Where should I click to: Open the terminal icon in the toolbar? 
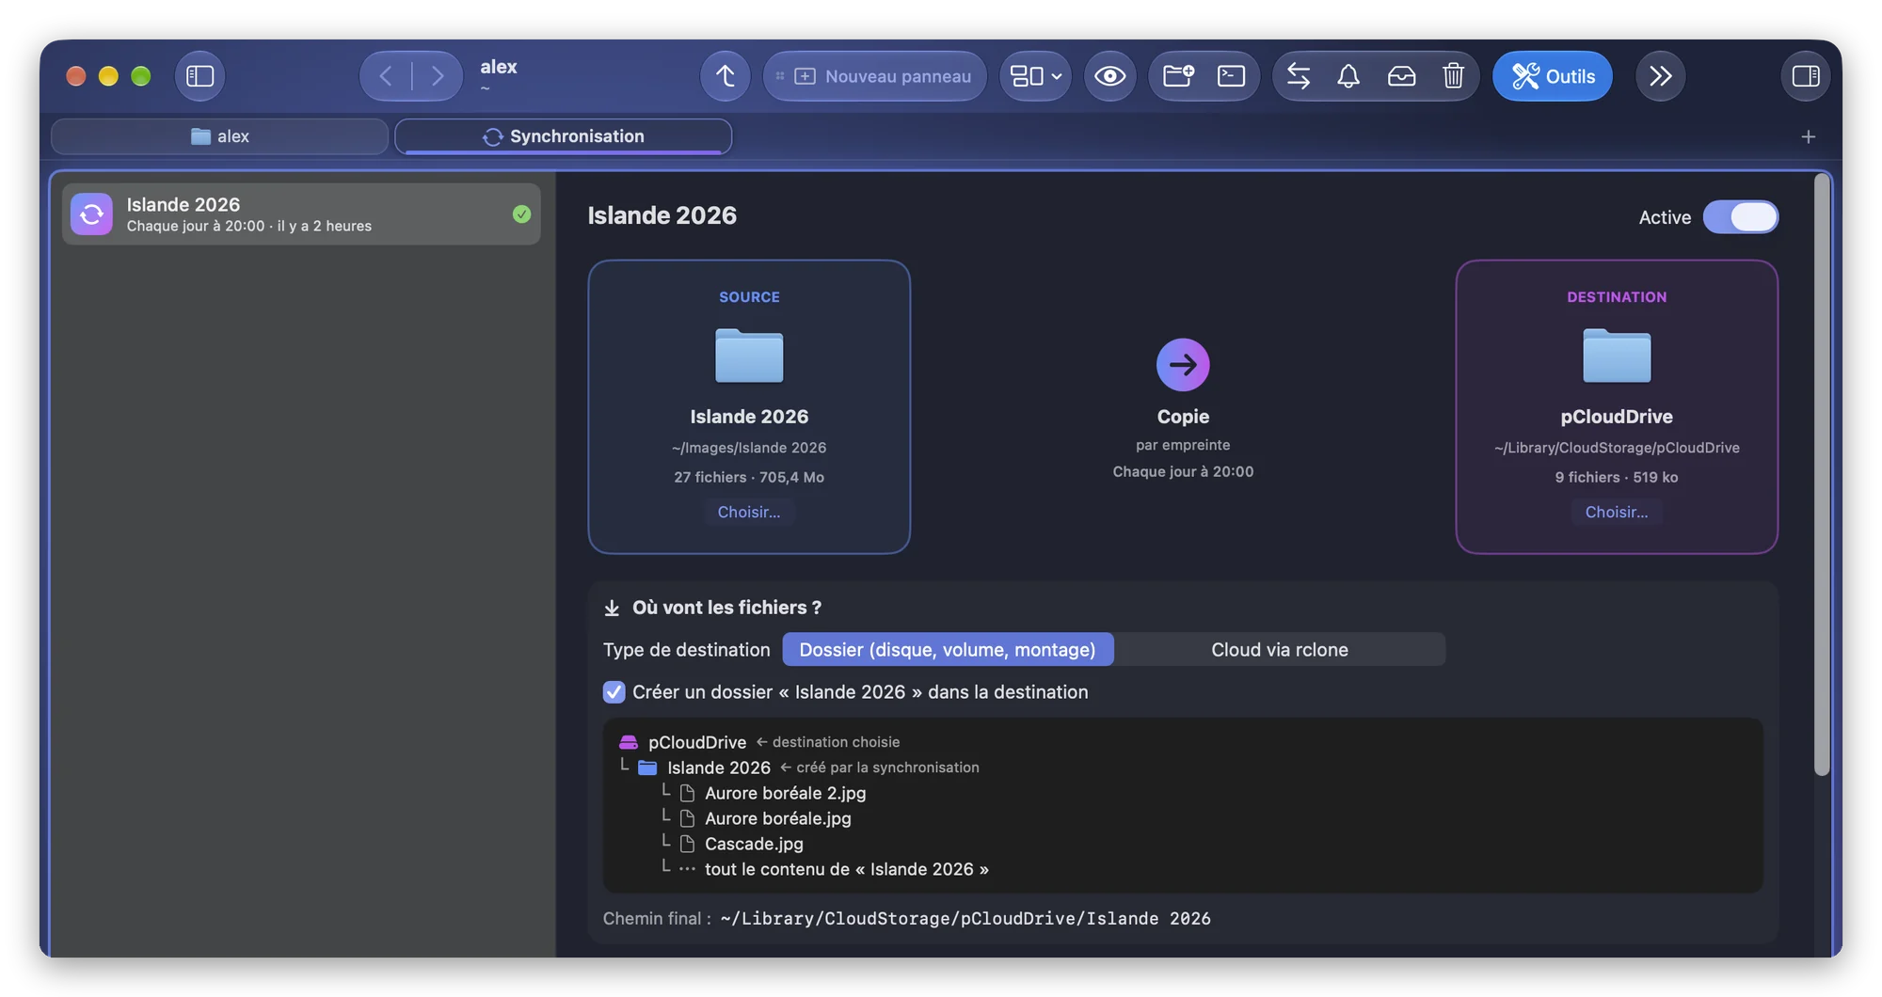pyautogui.click(x=1231, y=76)
